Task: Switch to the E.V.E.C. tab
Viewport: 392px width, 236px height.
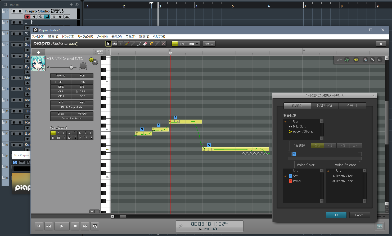Action: click(x=297, y=106)
